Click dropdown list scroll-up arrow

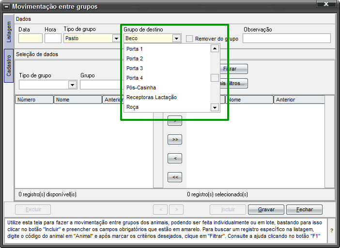[215, 48]
